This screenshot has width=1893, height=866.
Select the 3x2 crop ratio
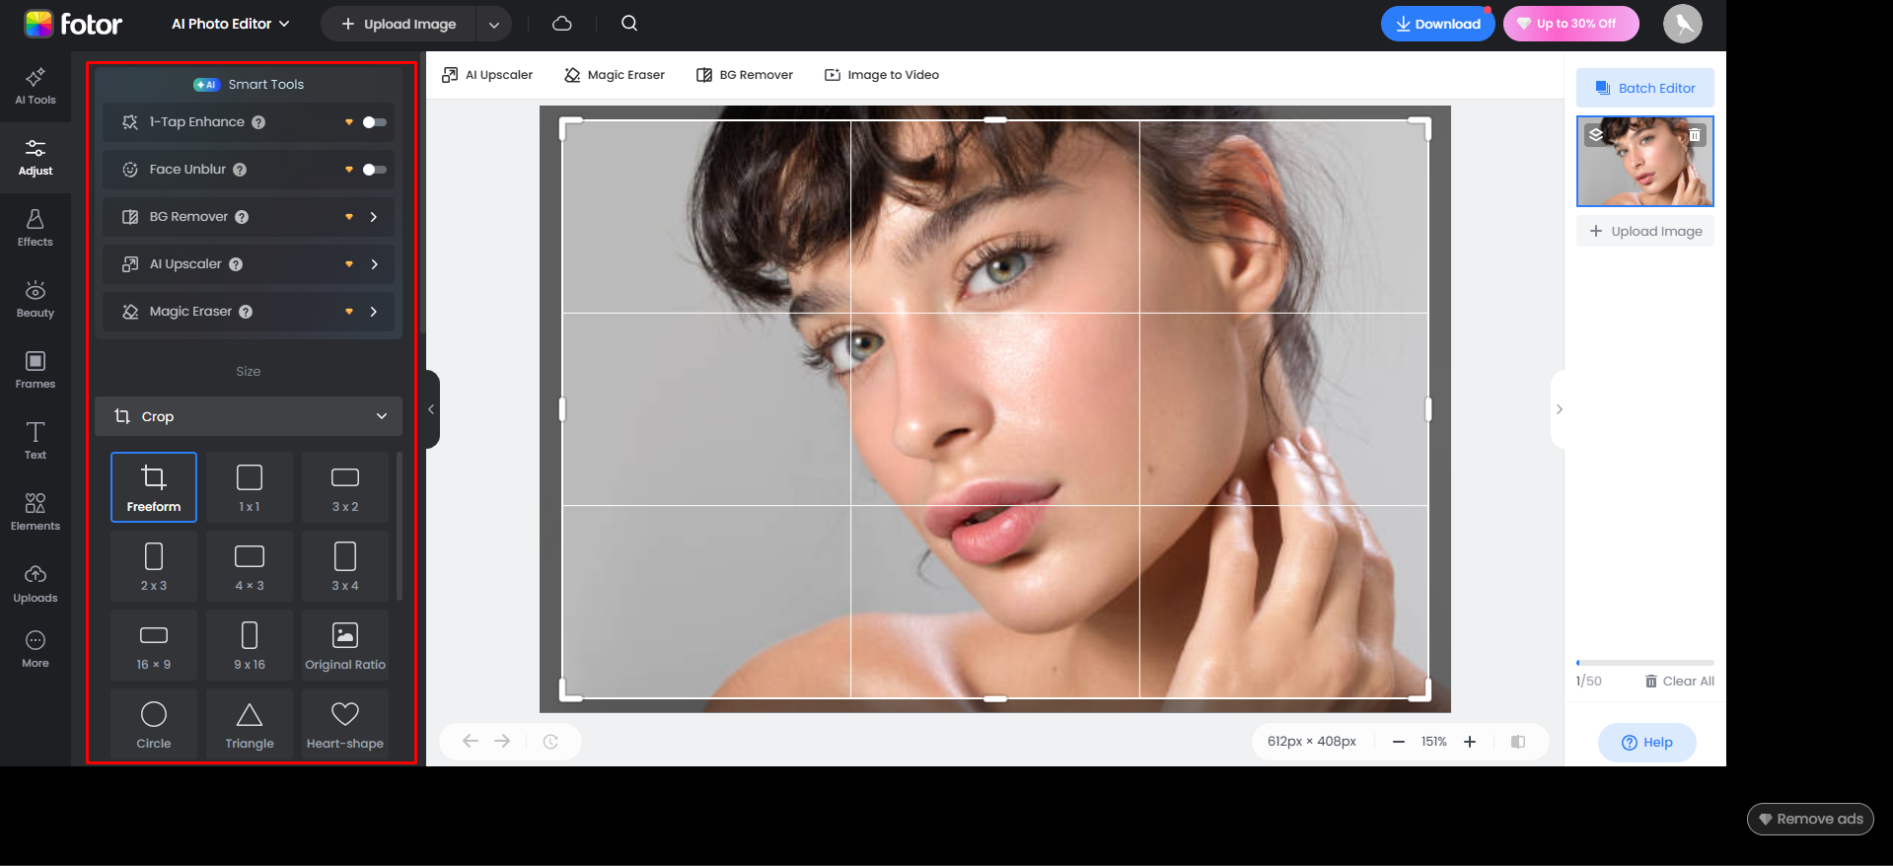345,487
